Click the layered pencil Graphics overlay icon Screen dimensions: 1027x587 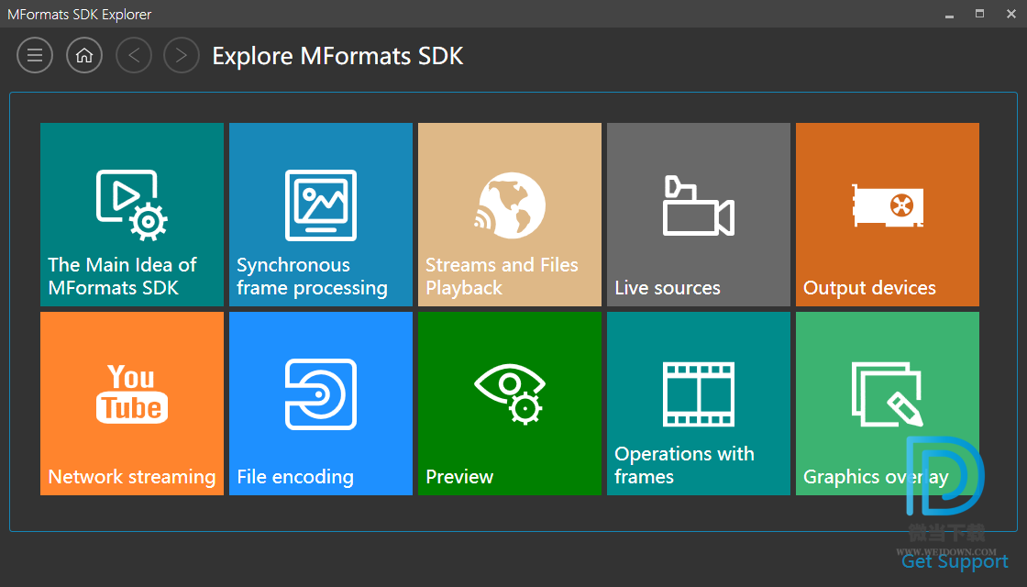click(888, 393)
